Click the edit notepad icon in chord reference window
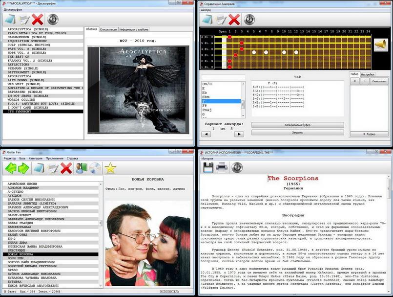The image size is (393, 297). 221,20
